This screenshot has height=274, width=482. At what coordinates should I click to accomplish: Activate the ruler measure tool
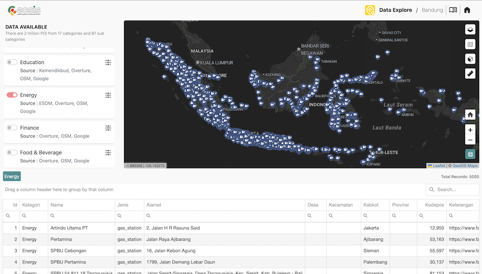coord(470,74)
